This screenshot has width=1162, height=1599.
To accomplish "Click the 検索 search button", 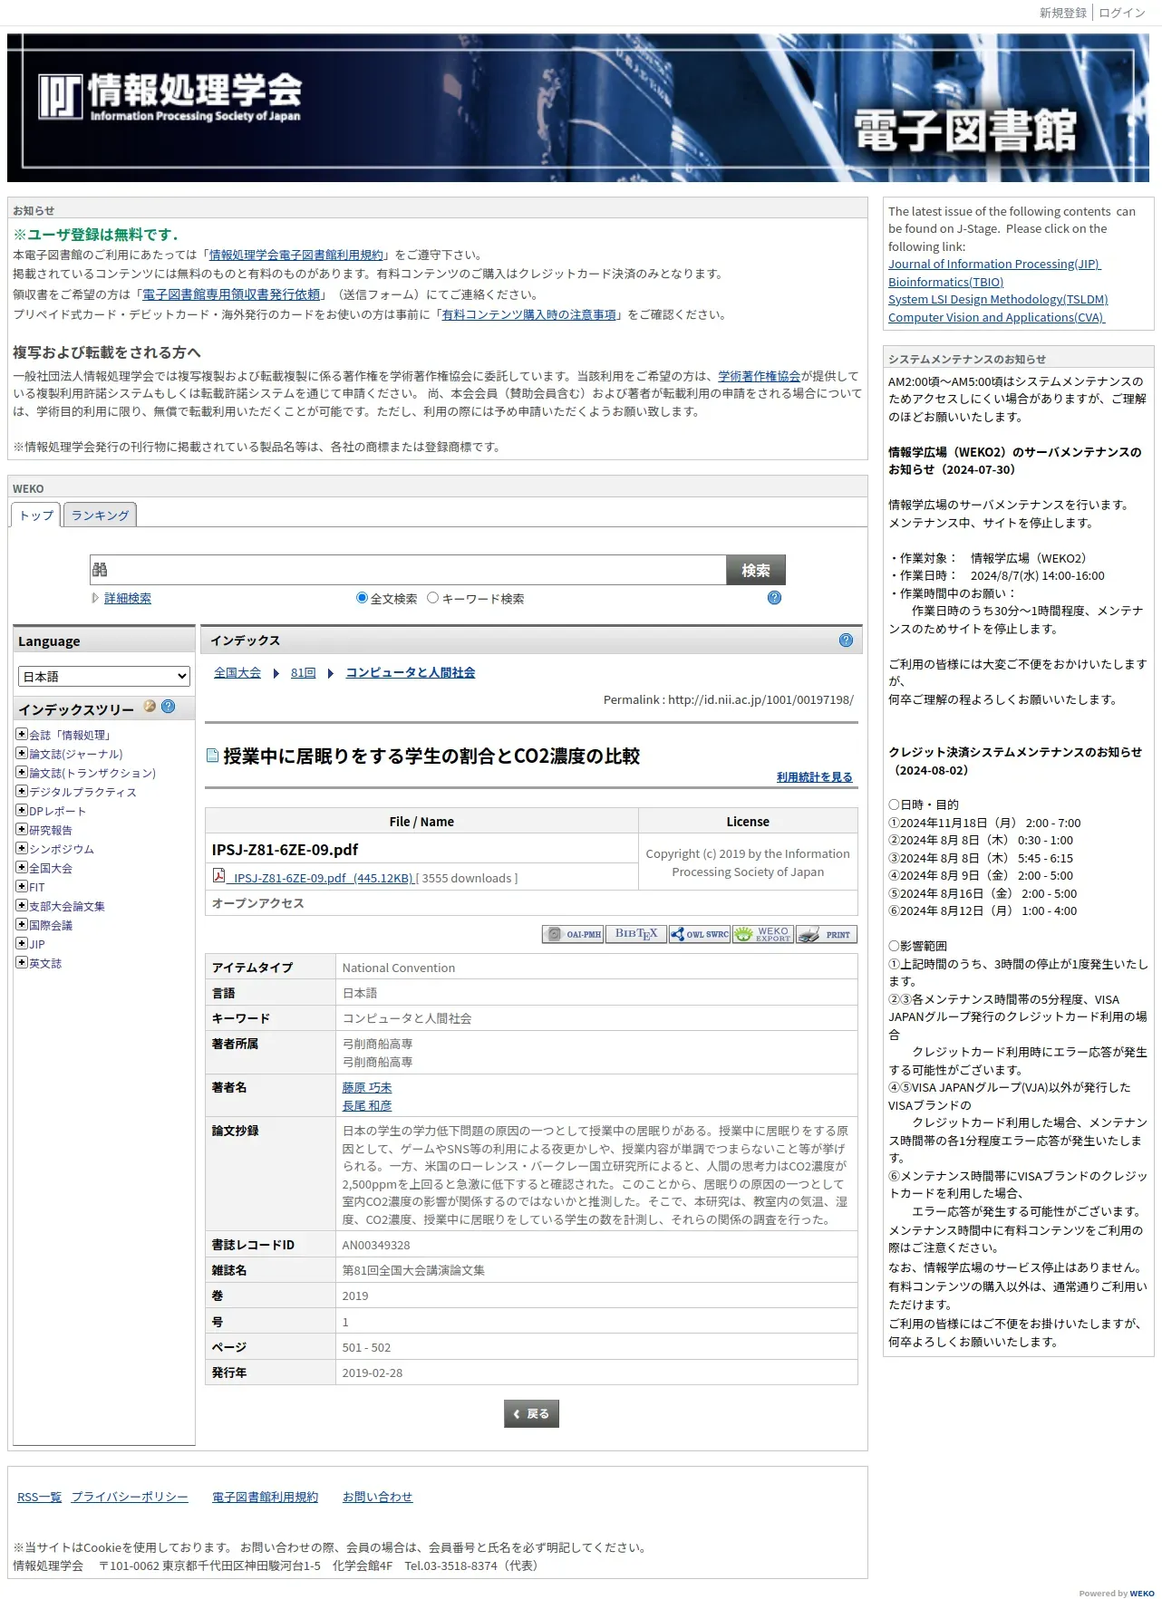I will click(756, 570).
